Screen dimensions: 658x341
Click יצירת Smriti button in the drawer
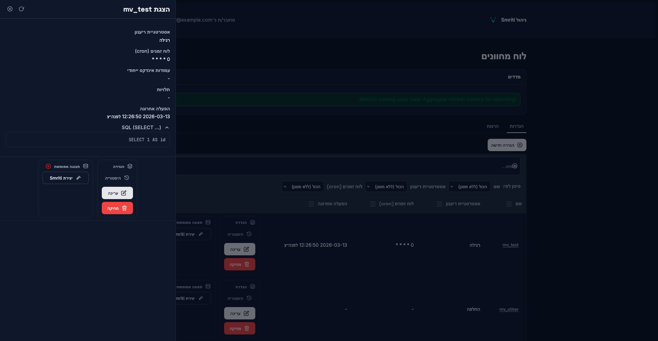(x=65, y=178)
